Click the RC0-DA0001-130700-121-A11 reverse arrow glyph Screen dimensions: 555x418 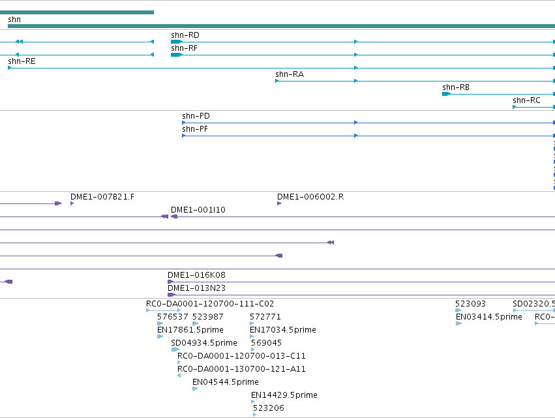point(179,376)
